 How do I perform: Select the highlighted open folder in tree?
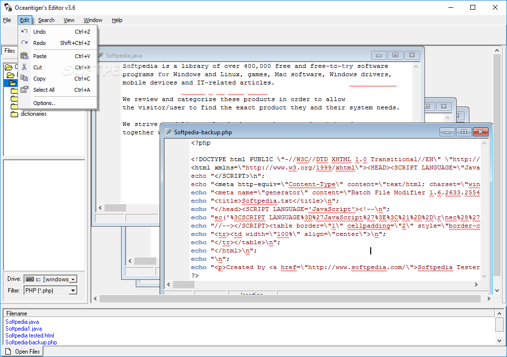pos(13,83)
